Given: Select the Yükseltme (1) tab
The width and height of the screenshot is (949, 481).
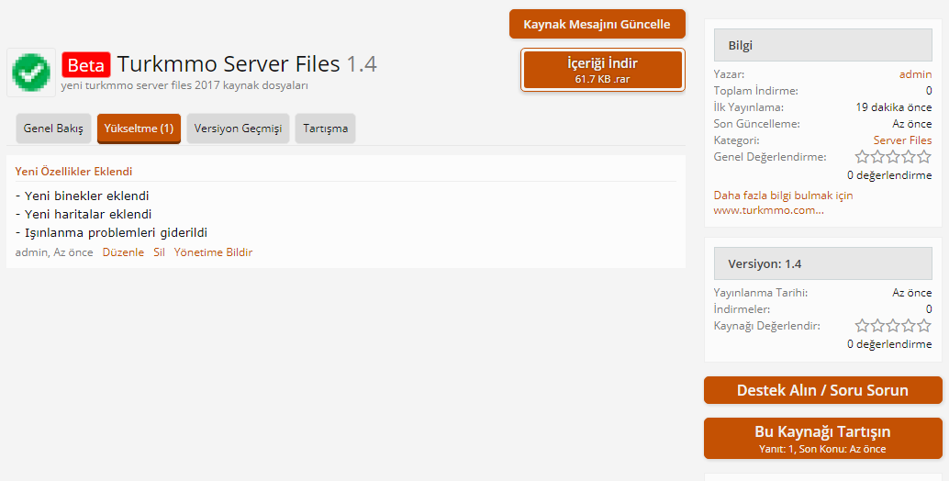Looking at the screenshot, I should (x=139, y=129).
